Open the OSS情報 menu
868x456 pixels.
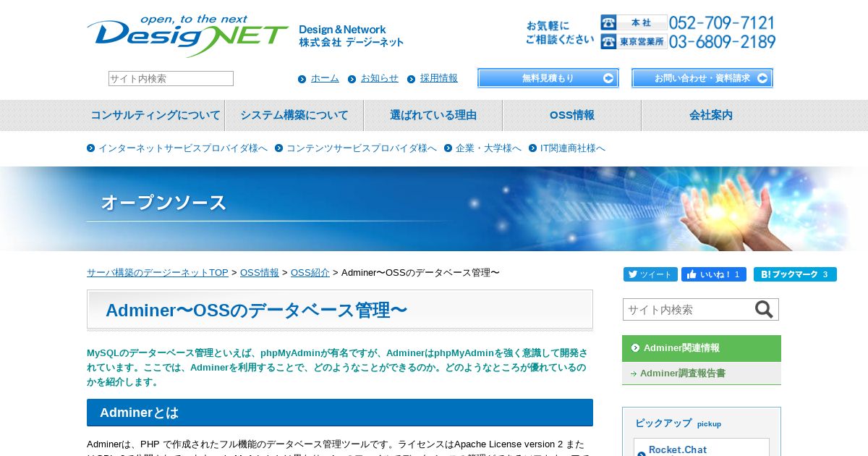(572, 115)
